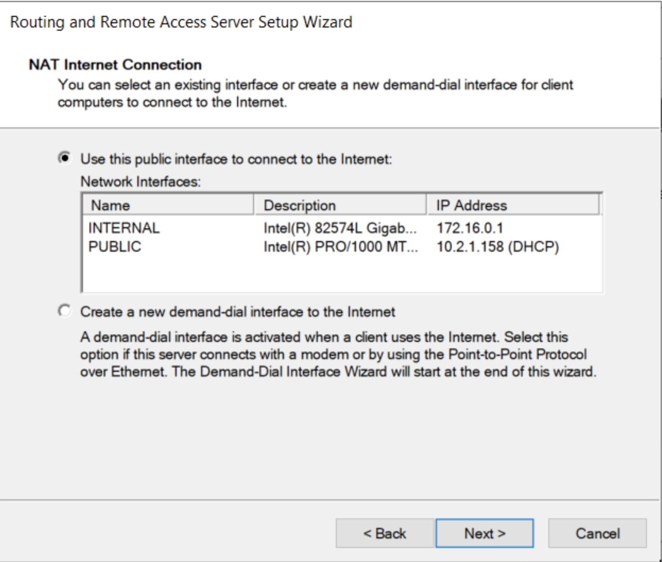Image resolution: width=662 pixels, height=562 pixels.
Task: Sort by the Name column header
Action: point(167,205)
